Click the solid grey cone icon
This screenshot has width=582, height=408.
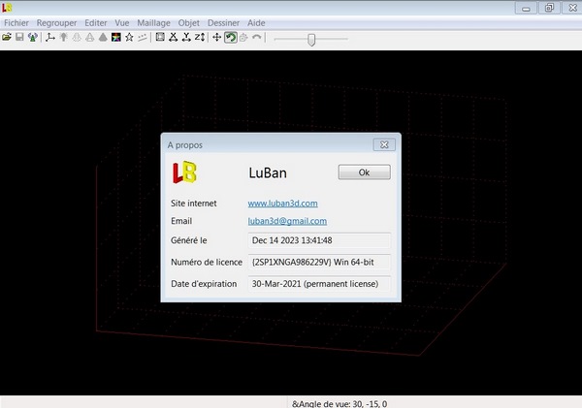pos(103,37)
